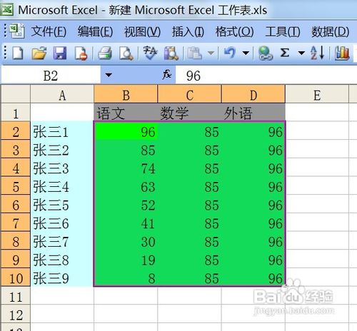Insert hyperlink with the globe icon
357x331 pixels.
click(265, 53)
